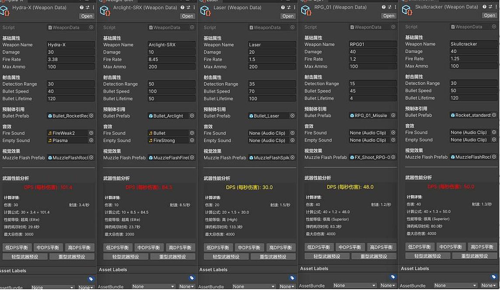The image size is (500, 290).
Task: Open the AssetBundle variant dropdown in Laser panel
Action: tap(287, 287)
